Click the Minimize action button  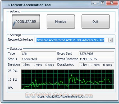coord(61,22)
